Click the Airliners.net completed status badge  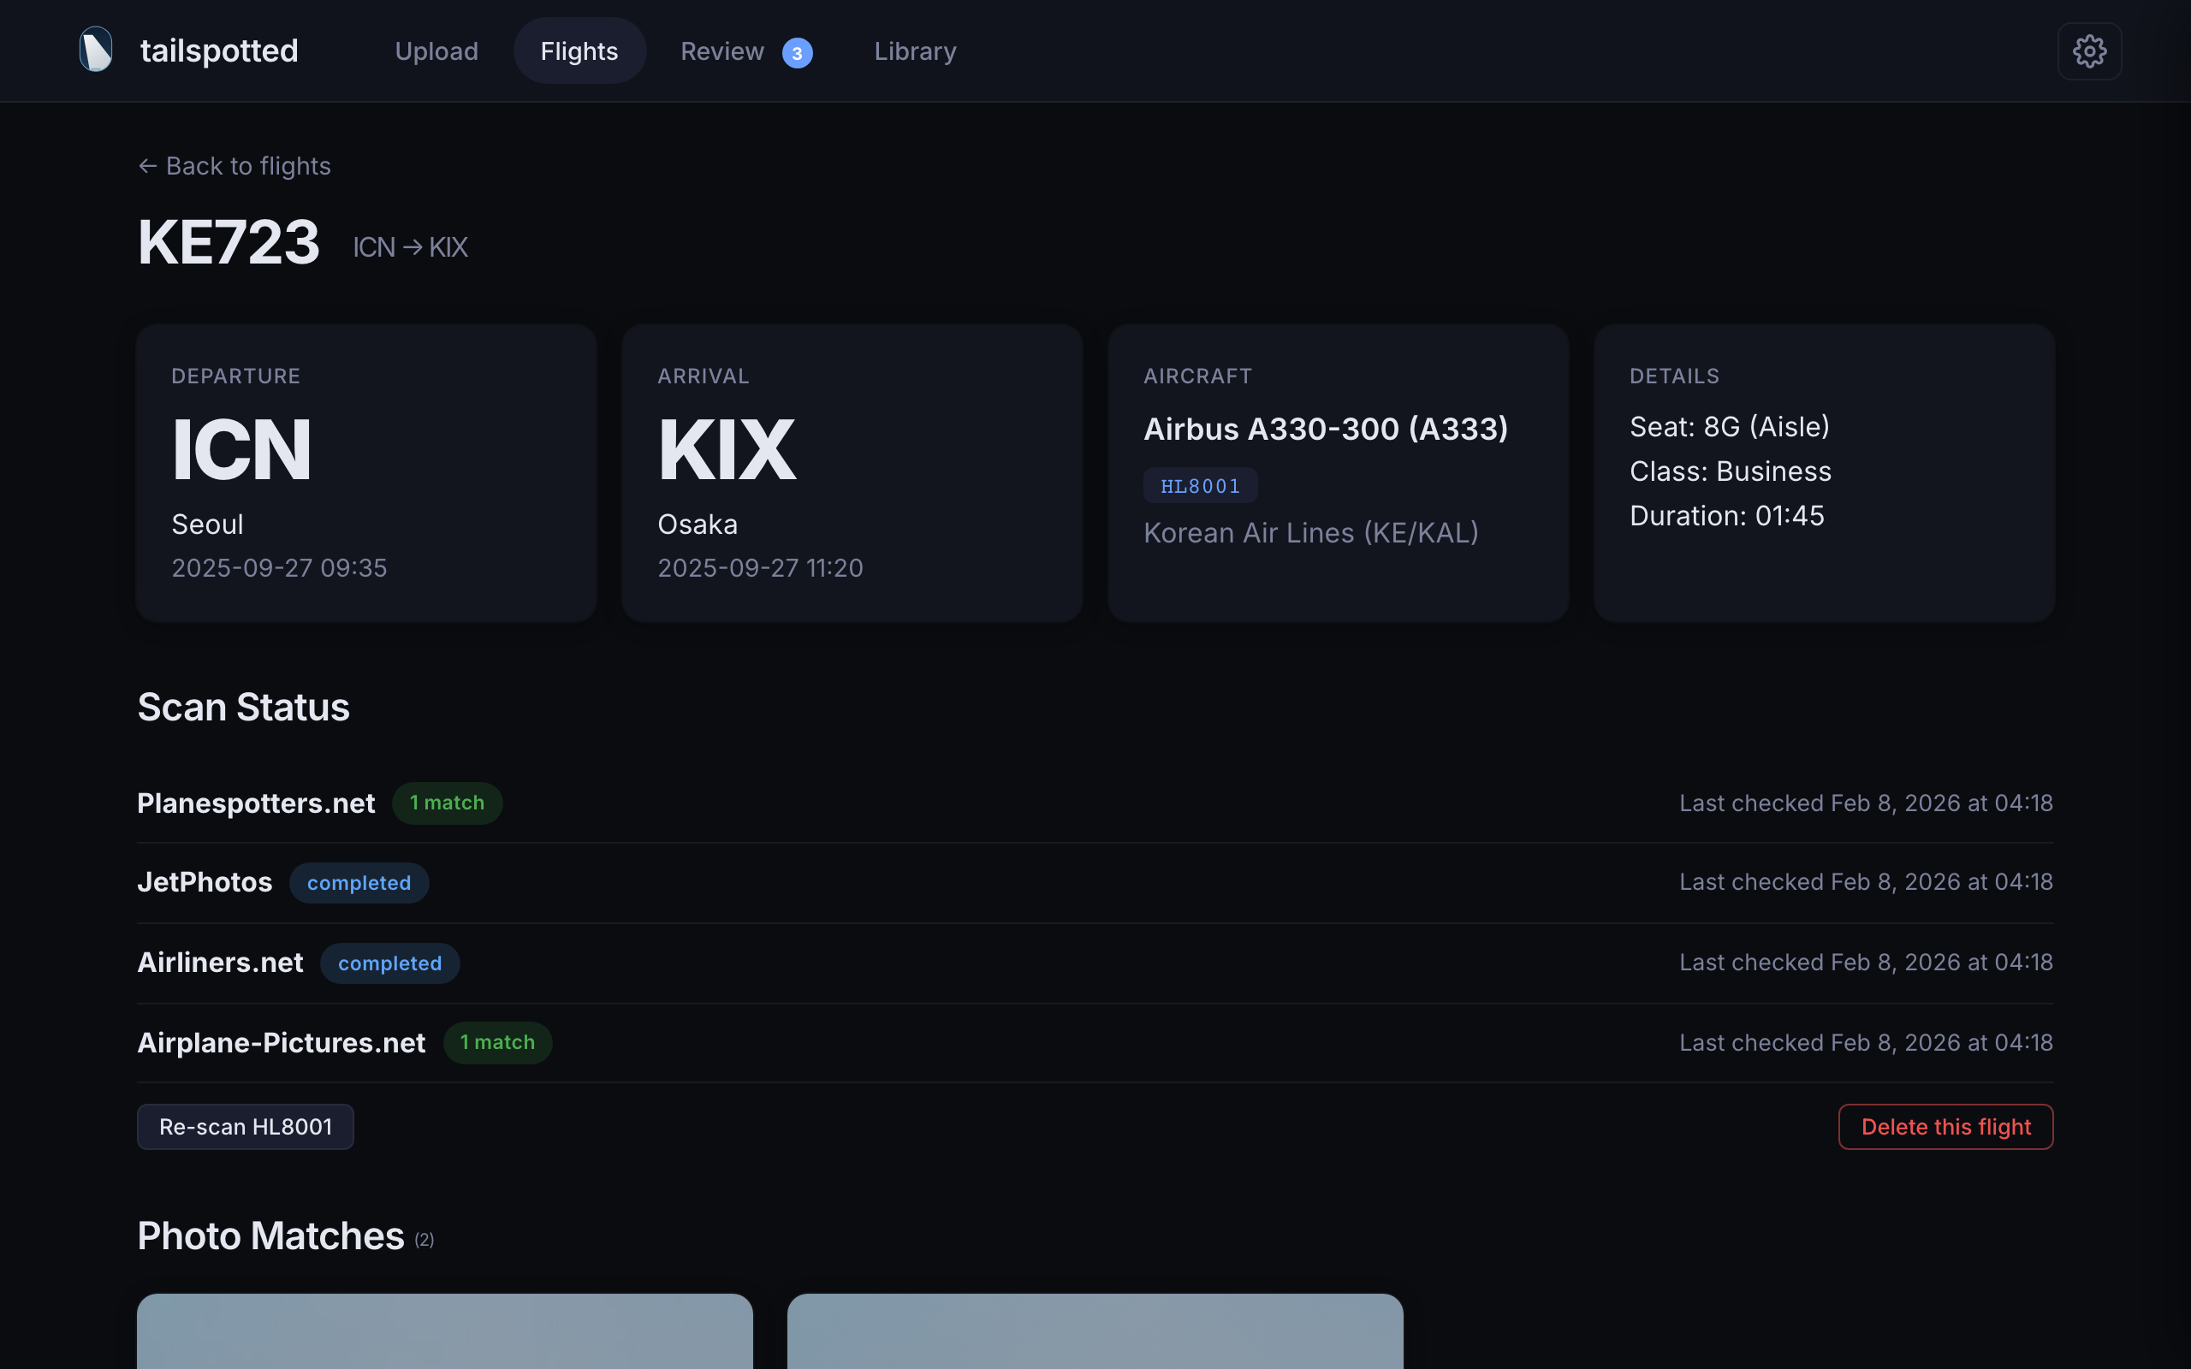click(x=389, y=963)
